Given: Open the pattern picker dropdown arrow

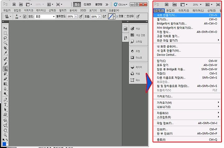Looking at the screenshot, I should 114,16.
